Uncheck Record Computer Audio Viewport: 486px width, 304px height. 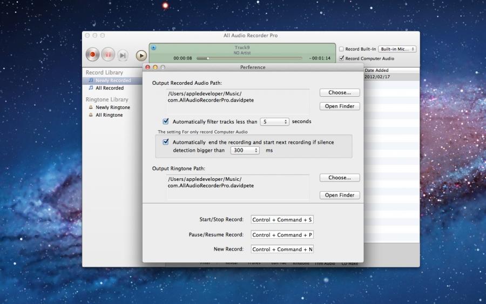(342, 58)
